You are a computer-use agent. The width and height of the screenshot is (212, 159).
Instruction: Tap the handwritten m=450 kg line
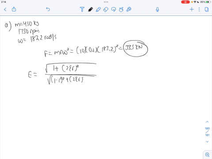pyautogui.click(x=27, y=24)
